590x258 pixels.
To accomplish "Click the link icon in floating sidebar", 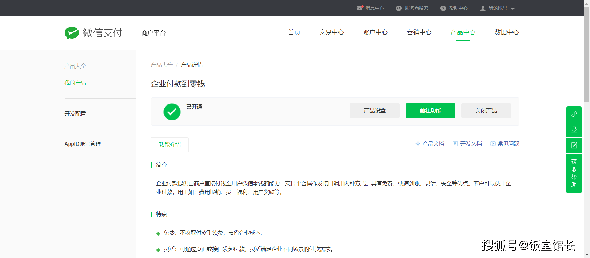I will coord(574,114).
